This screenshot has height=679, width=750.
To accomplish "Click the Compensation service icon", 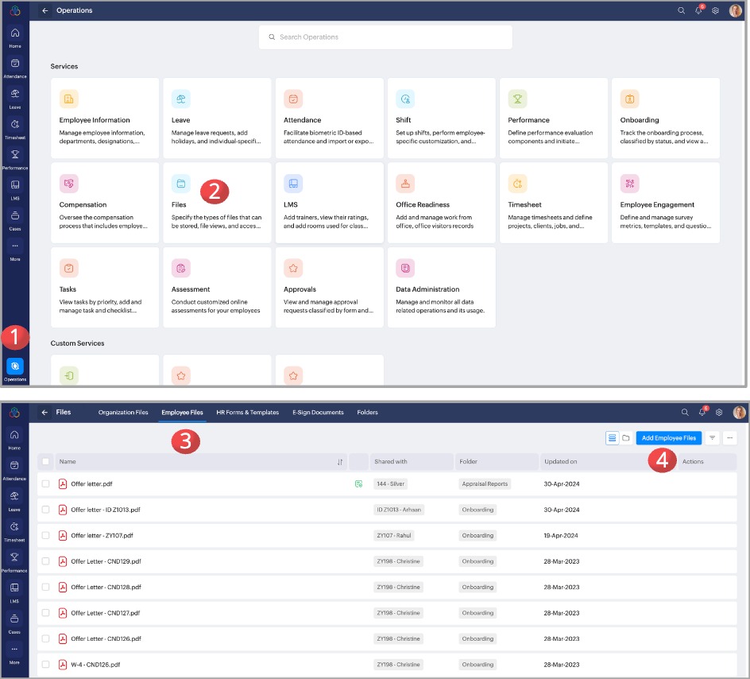I will 69,184.
